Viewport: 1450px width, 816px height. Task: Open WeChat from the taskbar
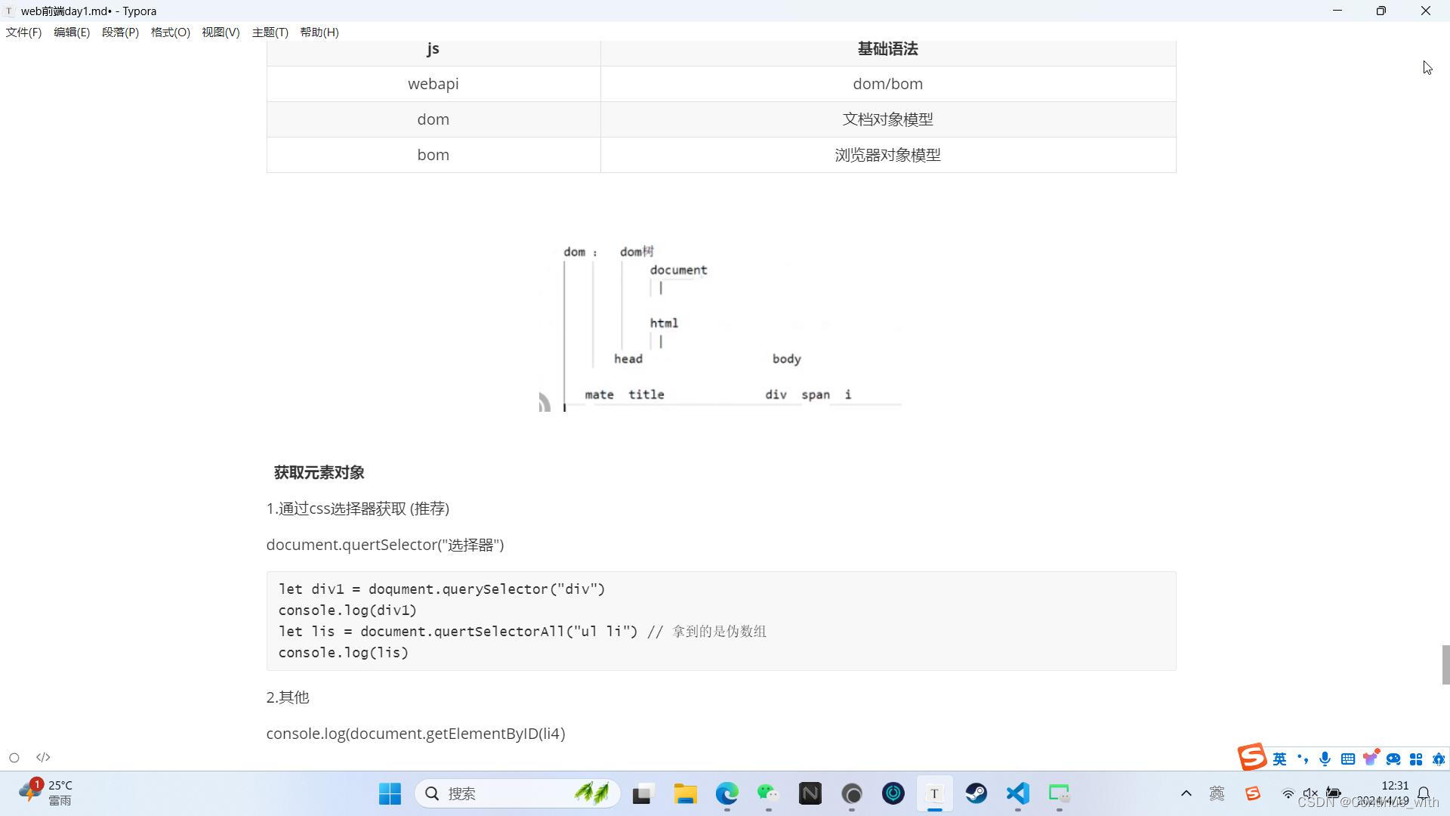tap(768, 793)
